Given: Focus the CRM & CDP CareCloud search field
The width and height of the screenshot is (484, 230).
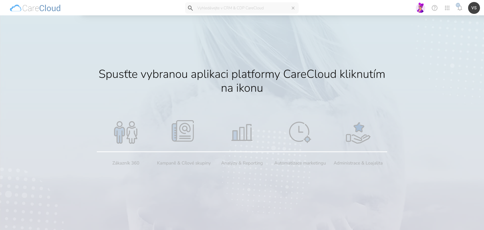Looking at the screenshot, I should coord(242,8).
